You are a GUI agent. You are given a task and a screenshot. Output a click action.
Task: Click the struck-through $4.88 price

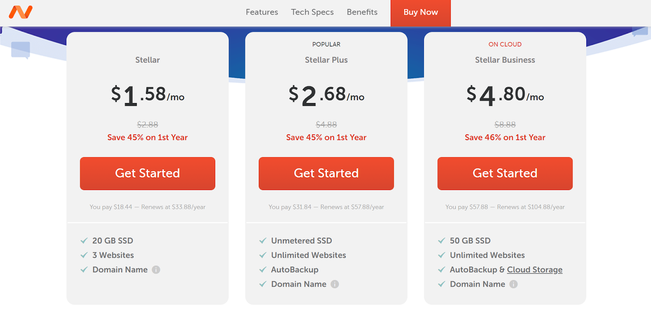point(326,125)
